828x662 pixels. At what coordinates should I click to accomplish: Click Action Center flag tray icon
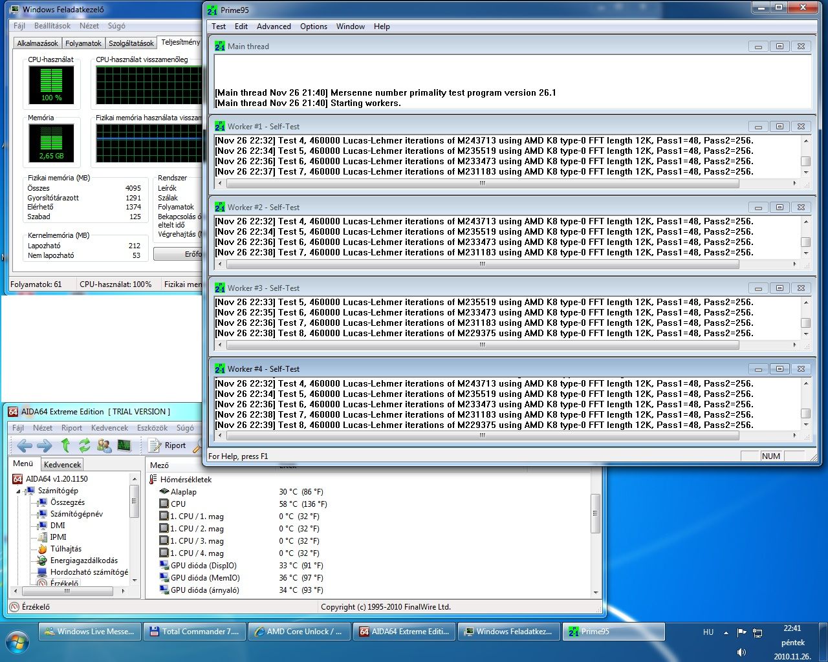(x=741, y=632)
